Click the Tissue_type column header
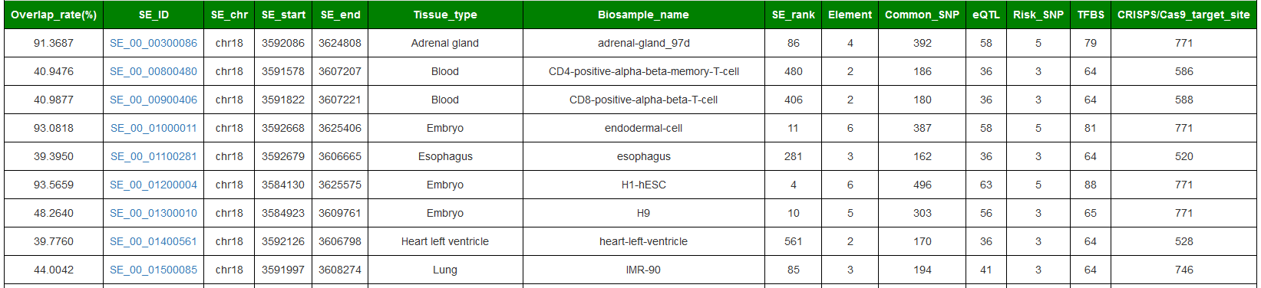This screenshot has width=1261, height=288. click(445, 15)
